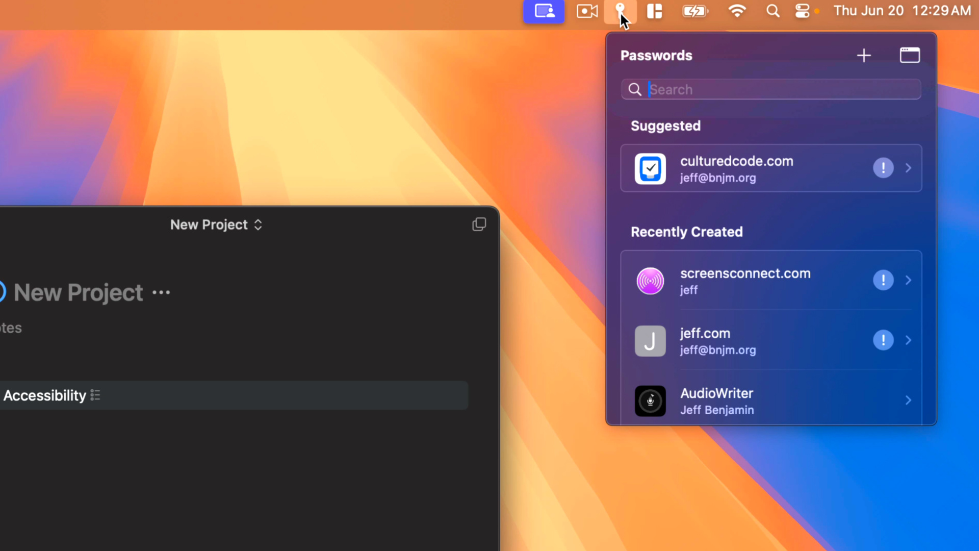Click the highlighted screen sharing menu bar icon
Viewport: 979px width, 551px height.
point(544,11)
